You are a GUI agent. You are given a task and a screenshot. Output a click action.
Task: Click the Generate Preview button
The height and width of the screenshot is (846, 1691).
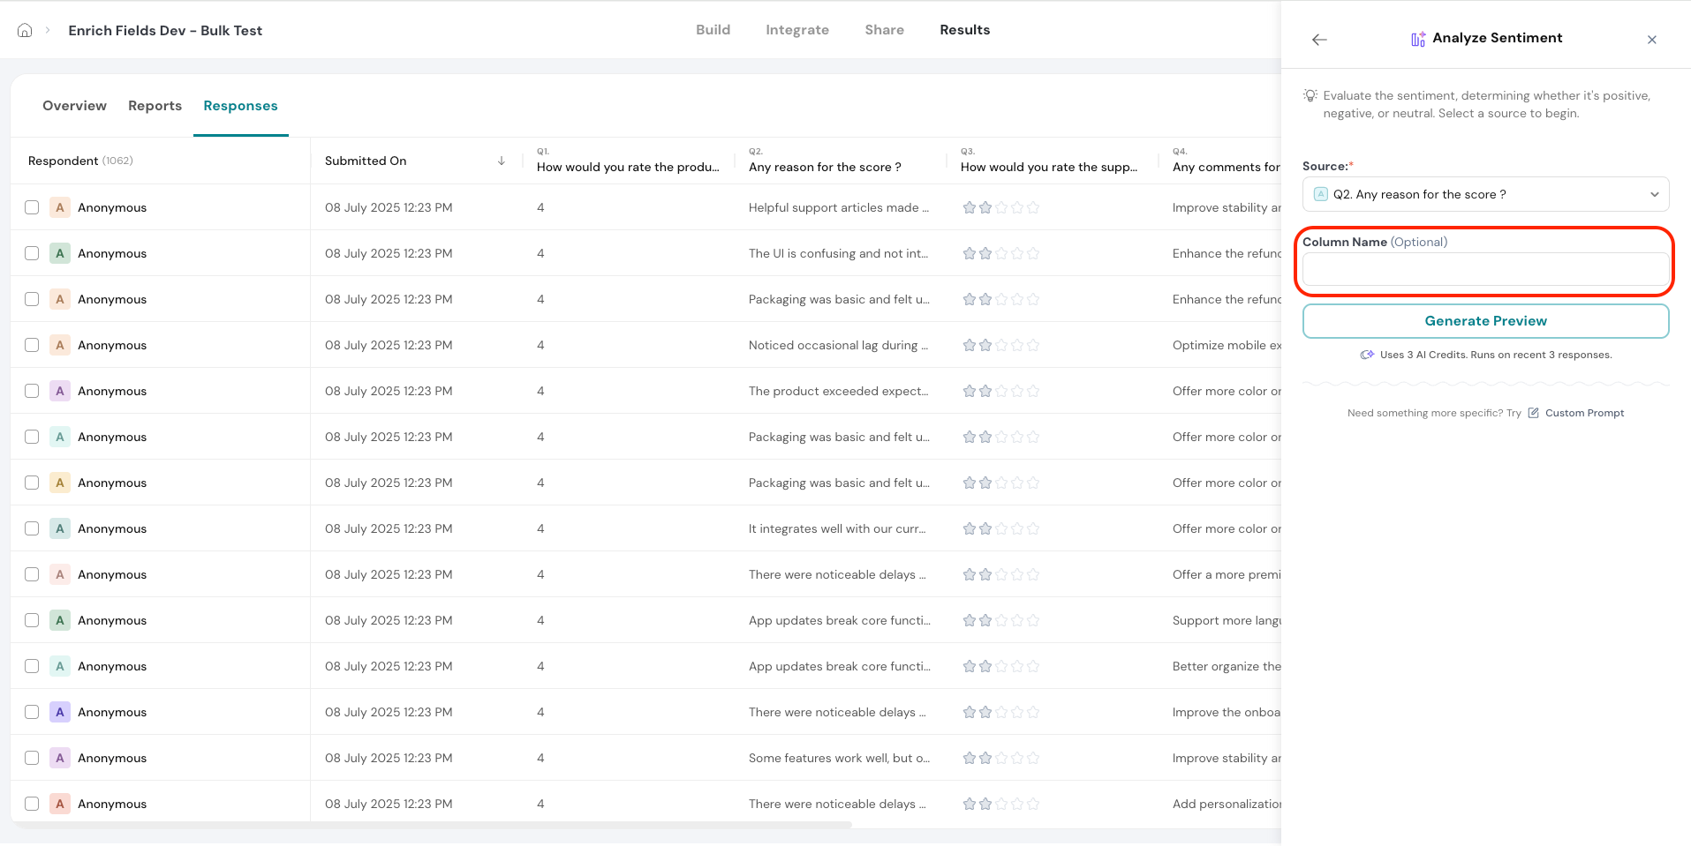[x=1485, y=321]
